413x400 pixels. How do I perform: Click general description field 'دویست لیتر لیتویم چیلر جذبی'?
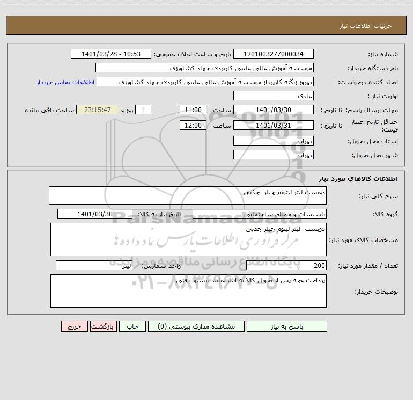(x=188, y=195)
